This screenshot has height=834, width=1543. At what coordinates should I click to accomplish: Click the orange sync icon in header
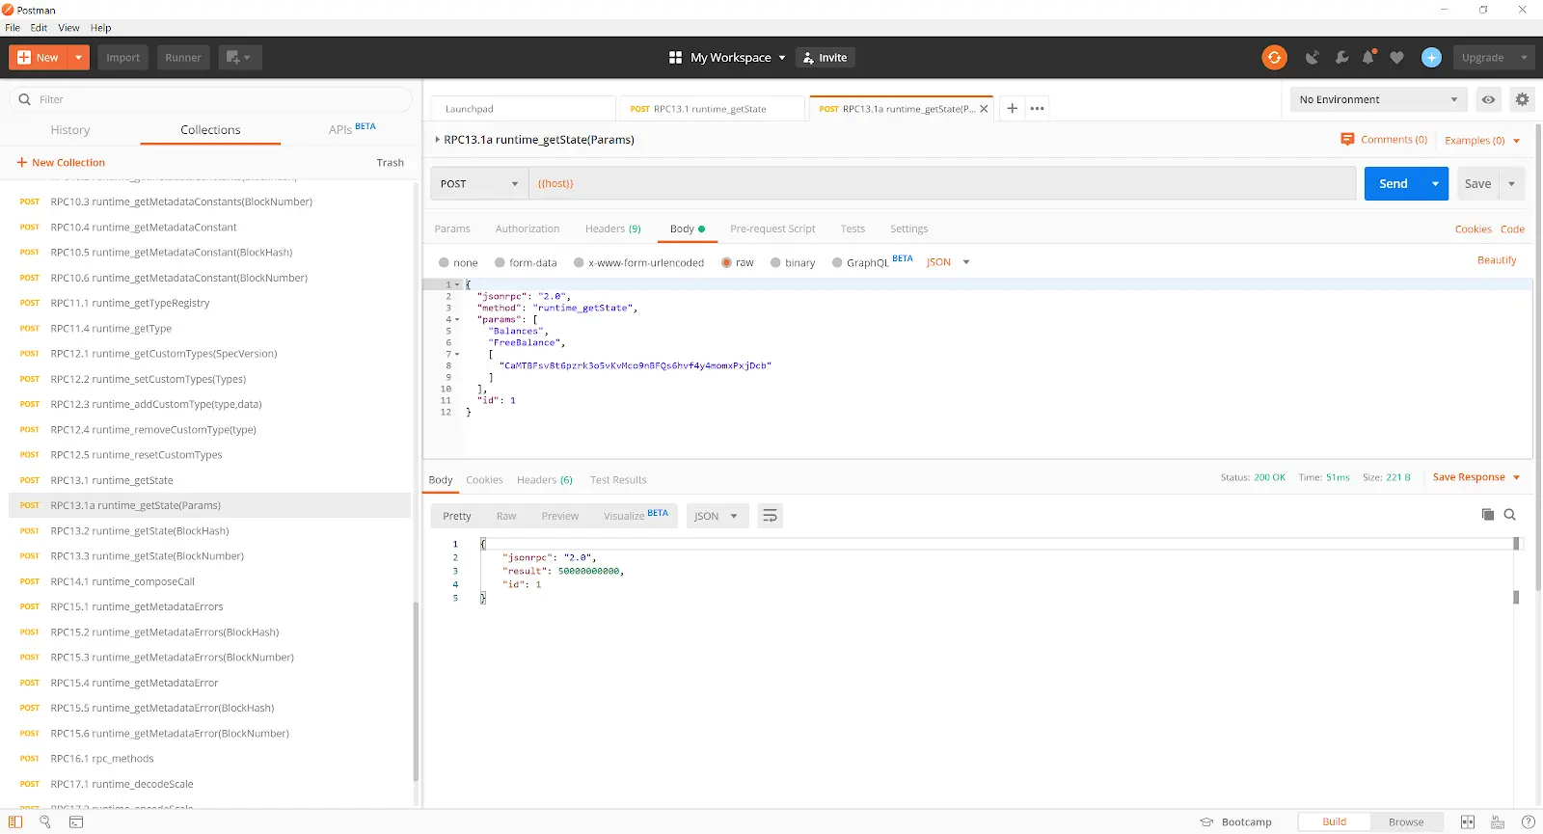click(x=1274, y=58)
